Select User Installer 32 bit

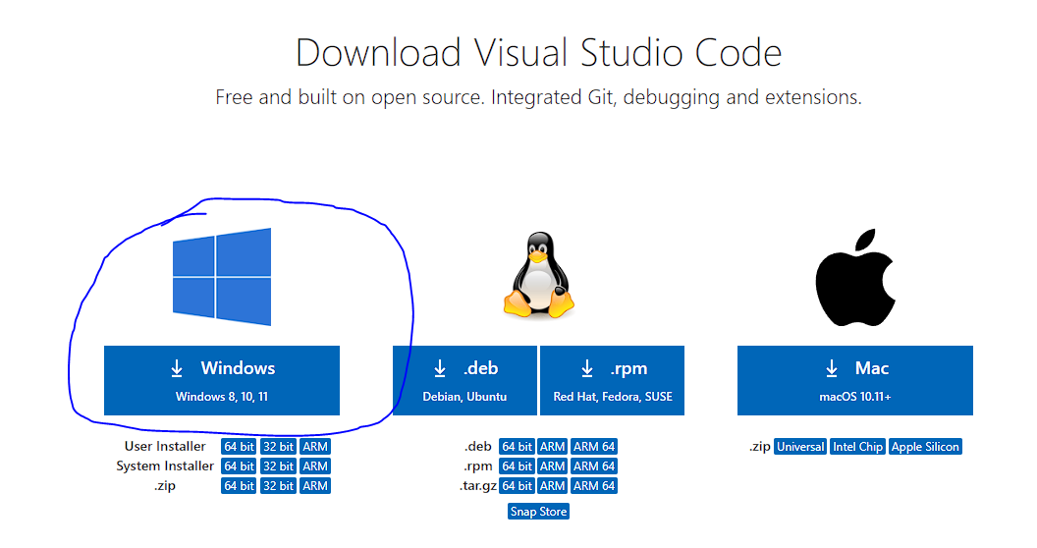[279, 447]
